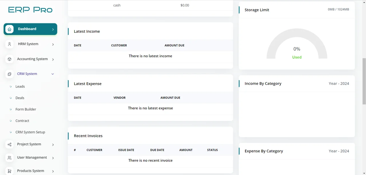Select the CRM System menu label
Screen dimensions: 366x175
tap(27, 74)
